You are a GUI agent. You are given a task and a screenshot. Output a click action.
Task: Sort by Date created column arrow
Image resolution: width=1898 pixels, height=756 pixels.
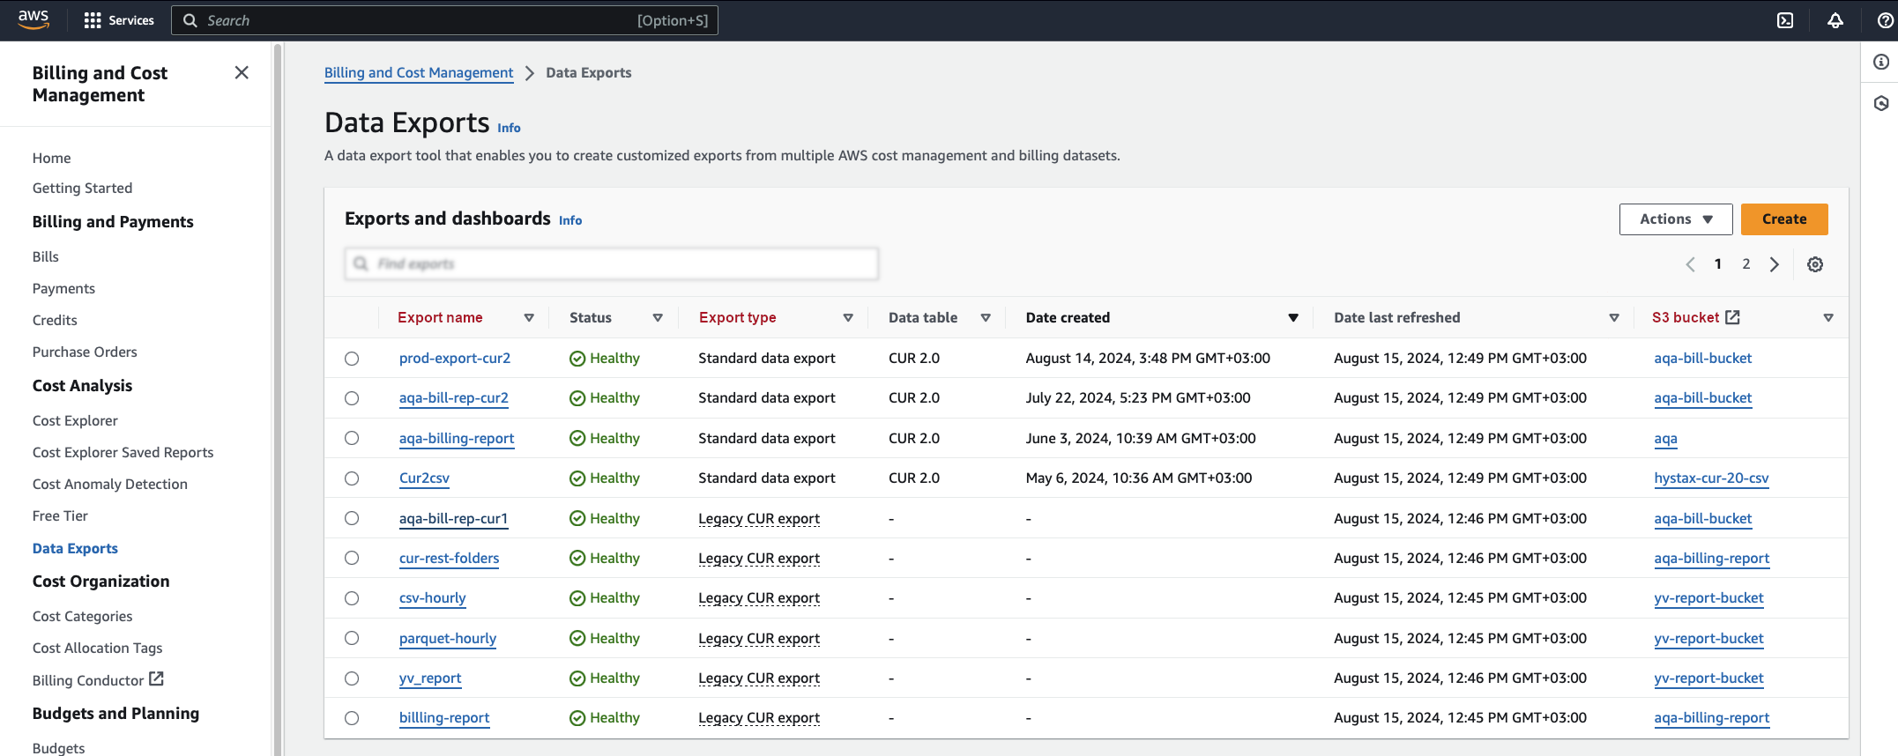[x=1293, y=318]
